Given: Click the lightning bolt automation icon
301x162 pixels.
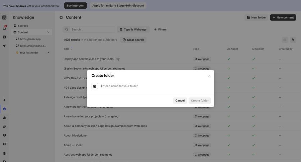Looking at the screenshot, I should [4, 100].
